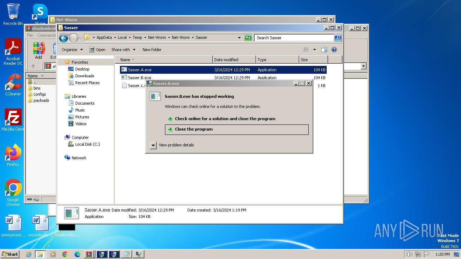Click the Open toolbar button
This screenshot has width=461, height=259.
pyautogui.click(x=97, y=50)
